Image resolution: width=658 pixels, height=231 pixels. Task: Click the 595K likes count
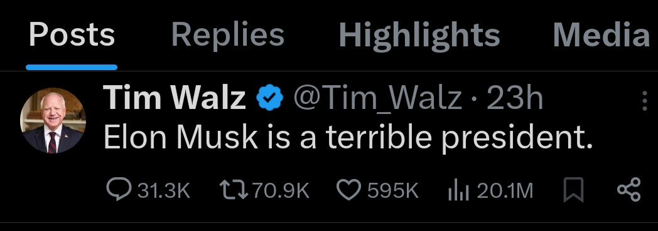tap(393, 191)
